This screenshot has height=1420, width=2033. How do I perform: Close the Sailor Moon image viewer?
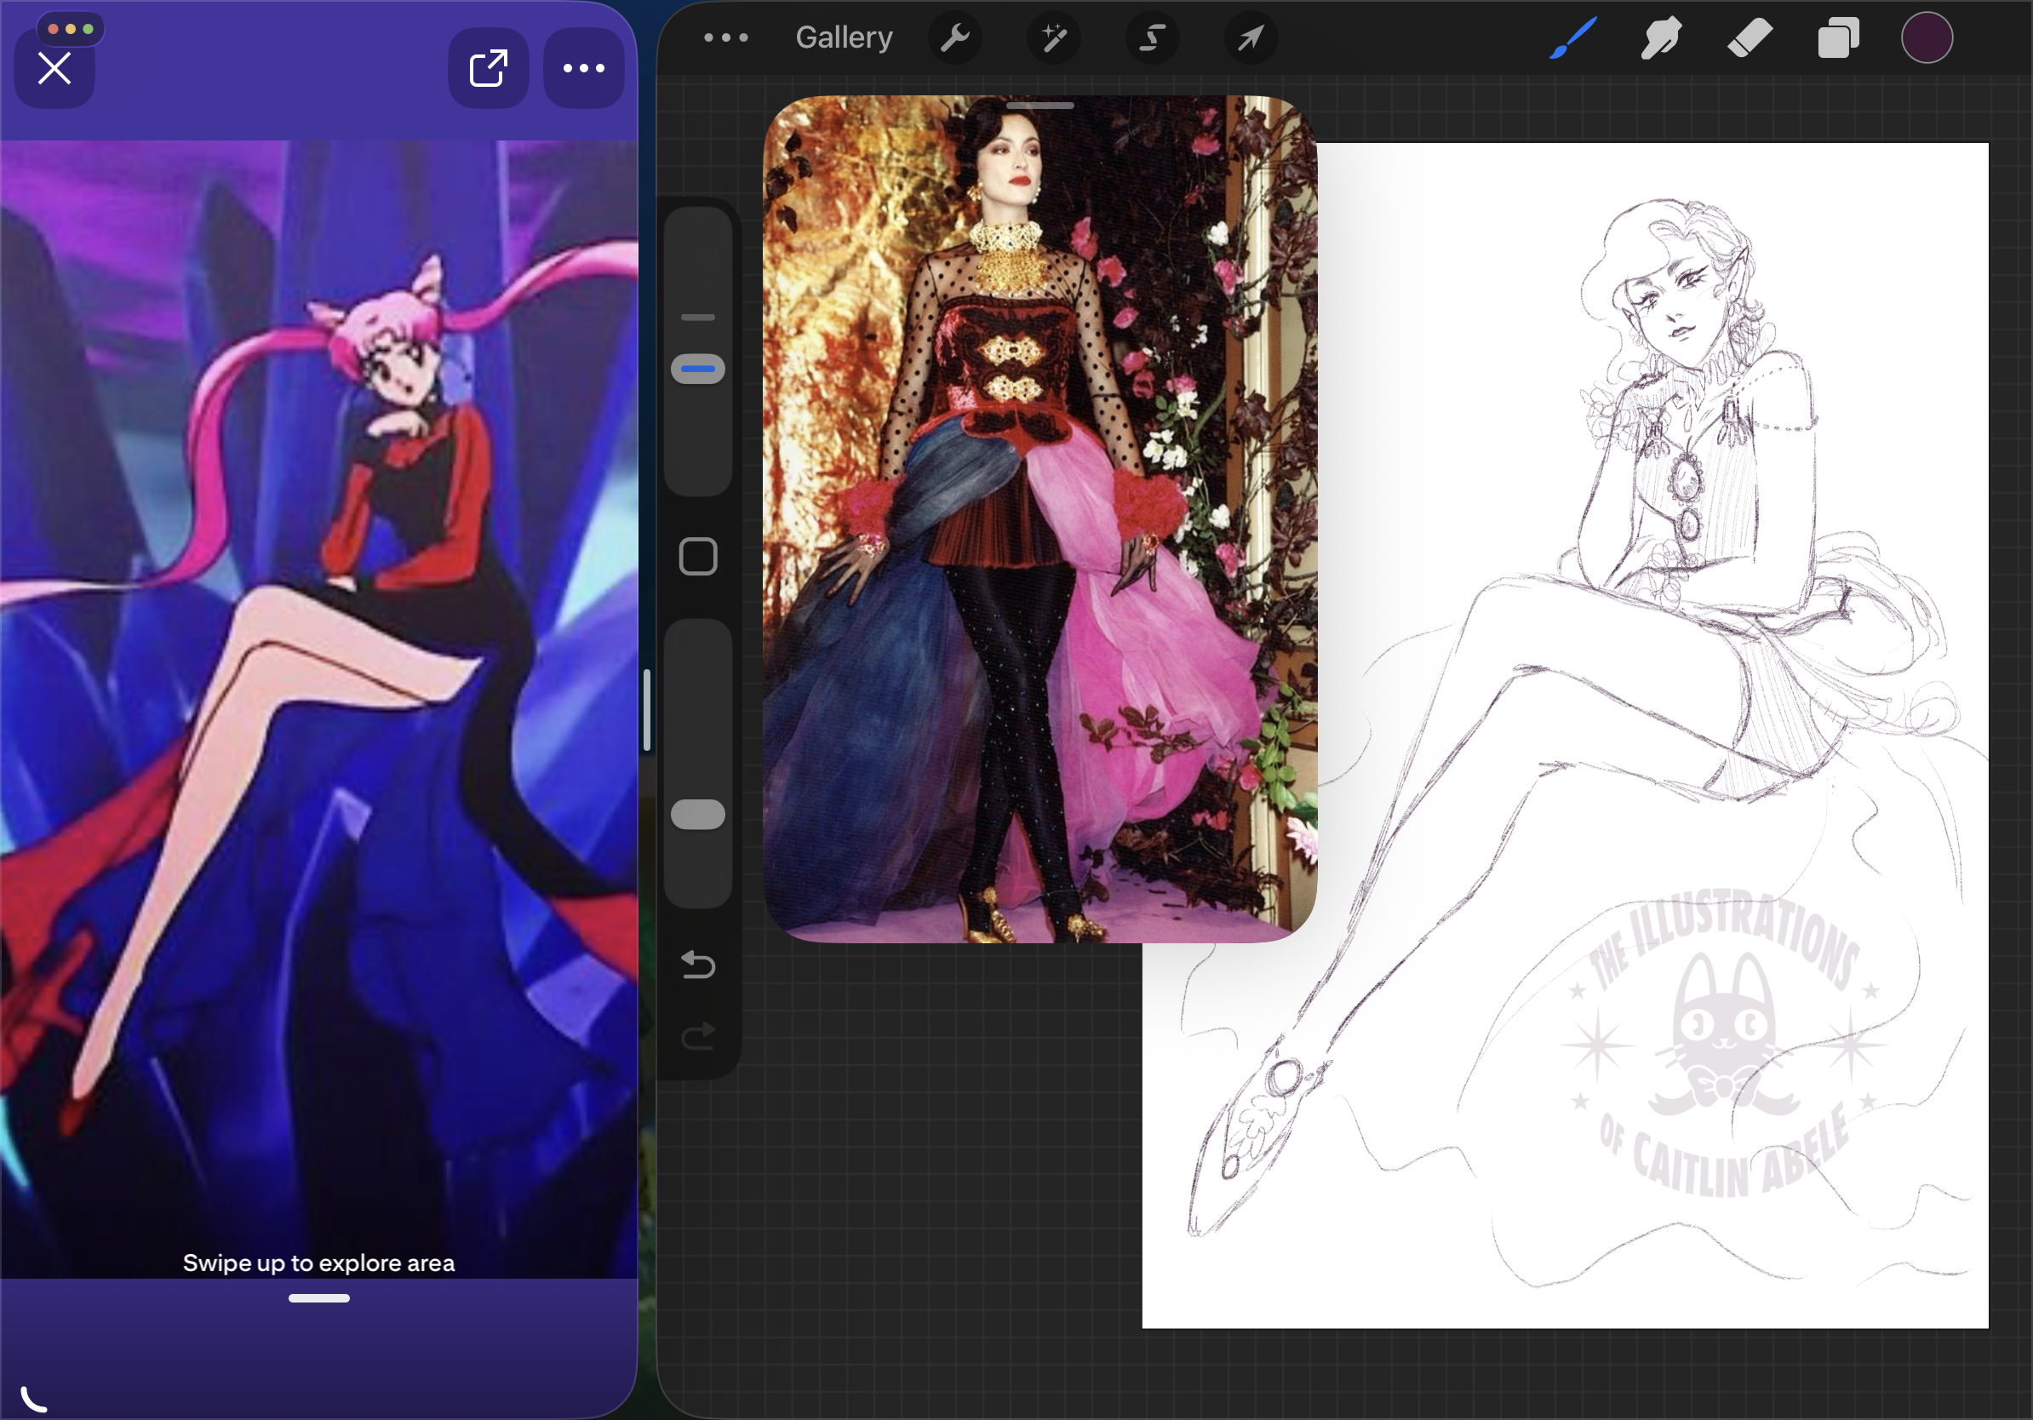click(x=54, y=68)
